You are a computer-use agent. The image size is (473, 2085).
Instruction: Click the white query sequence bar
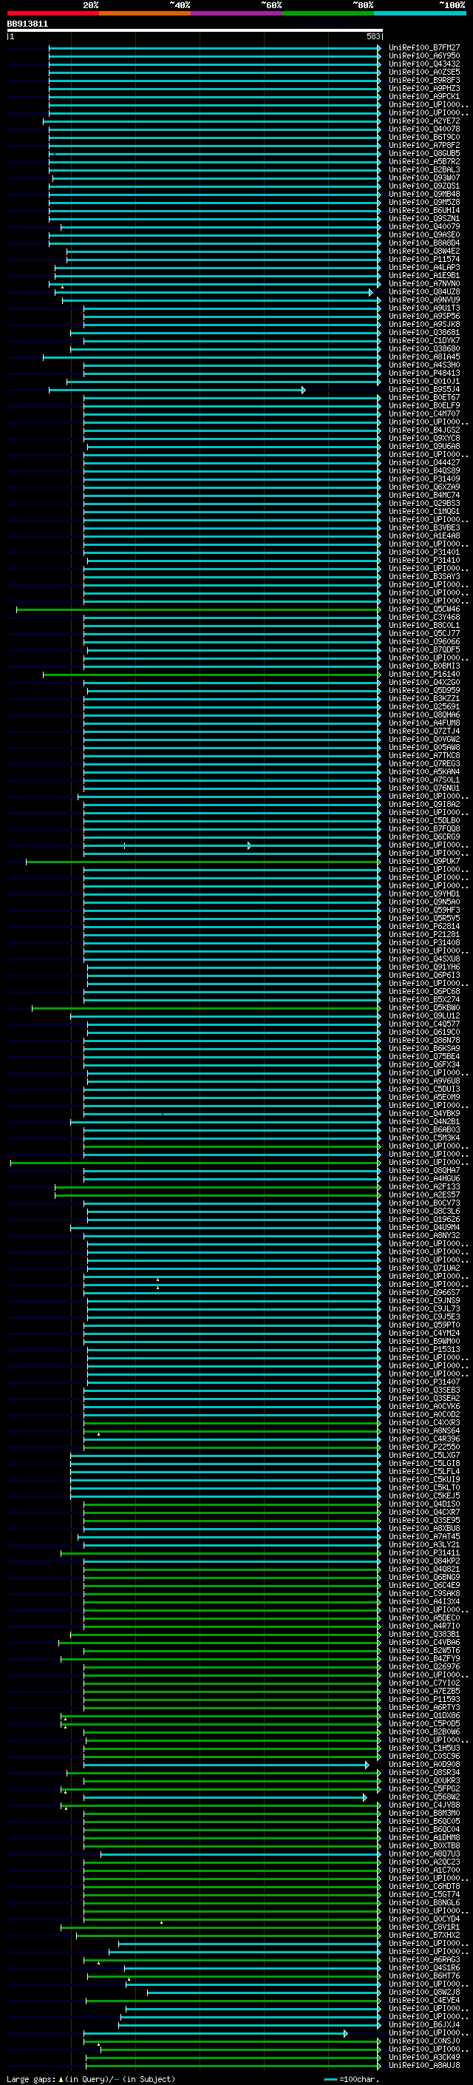[195, 31]
